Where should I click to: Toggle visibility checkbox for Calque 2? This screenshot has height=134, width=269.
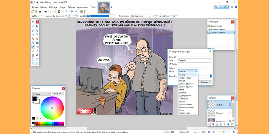pos(230,113)
